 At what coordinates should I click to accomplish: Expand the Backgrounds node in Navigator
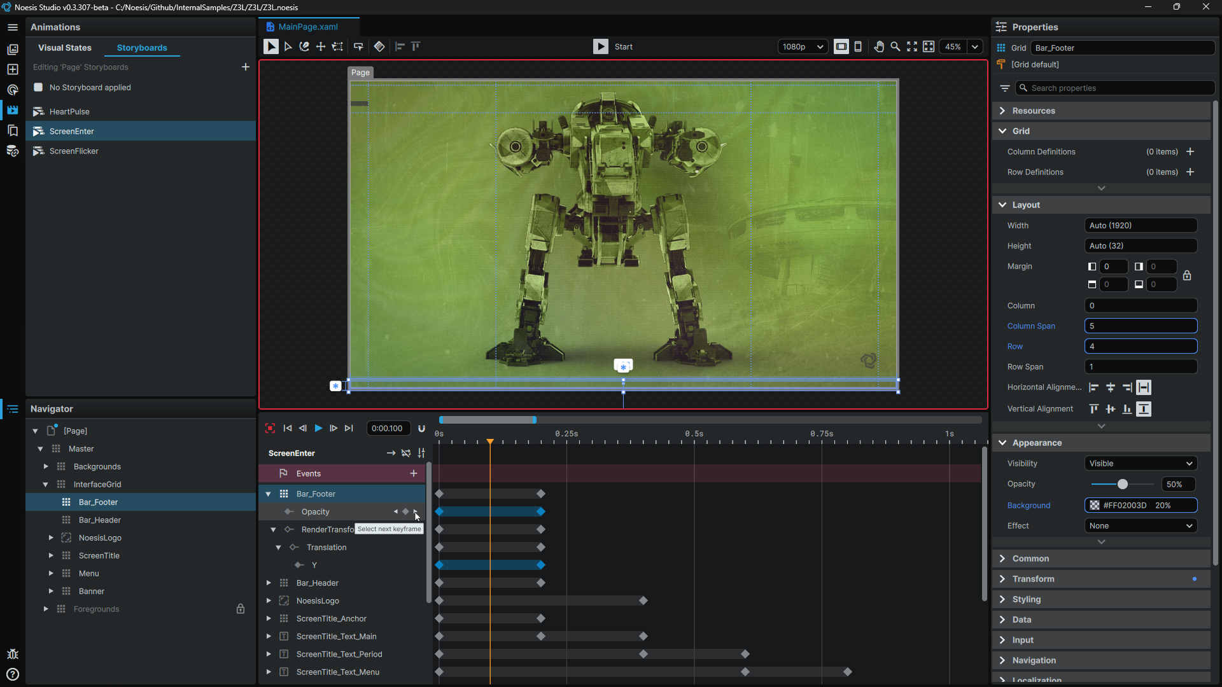click(x=46, y=466)
